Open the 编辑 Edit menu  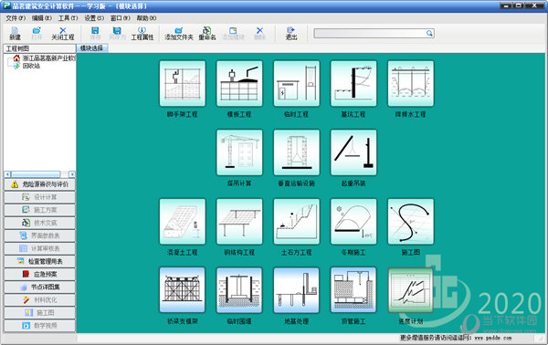coord(42,18)
